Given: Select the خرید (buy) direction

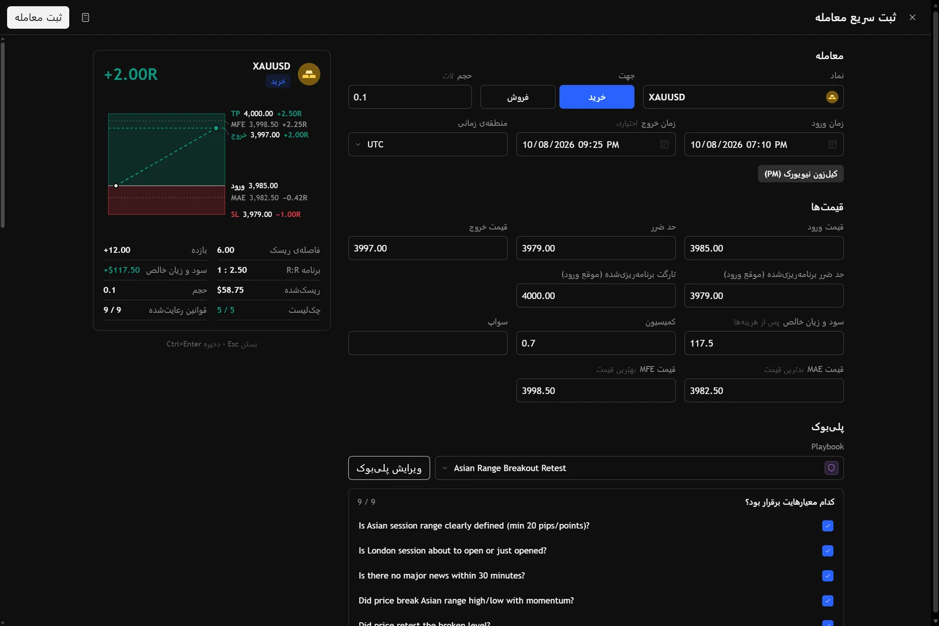Looking at the screenshot, I should (x=596, y=97).
